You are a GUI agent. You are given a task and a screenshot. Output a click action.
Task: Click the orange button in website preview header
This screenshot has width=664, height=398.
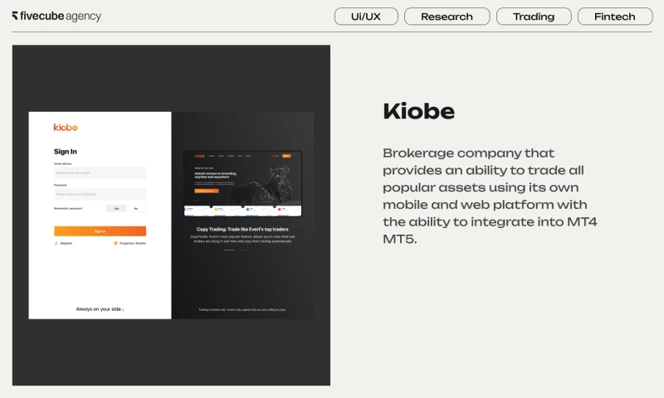pos(286,156)
